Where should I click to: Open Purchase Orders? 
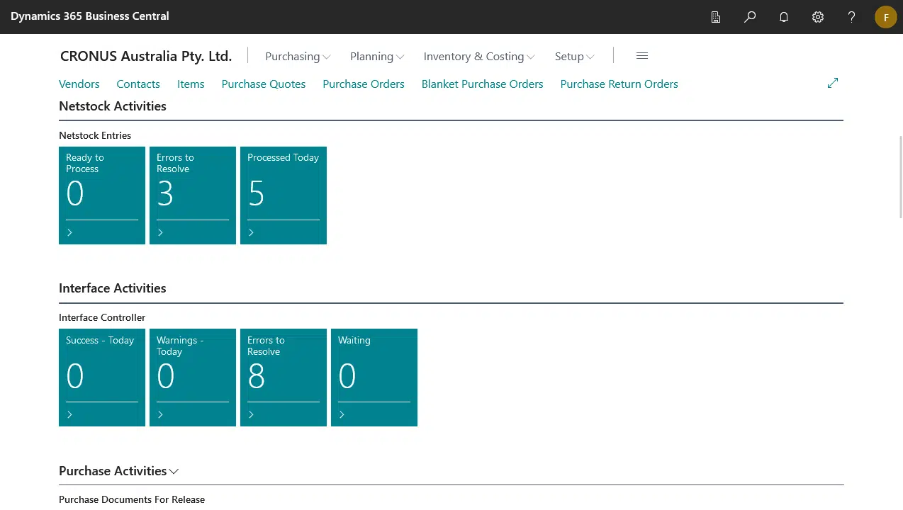coord(364,84)
